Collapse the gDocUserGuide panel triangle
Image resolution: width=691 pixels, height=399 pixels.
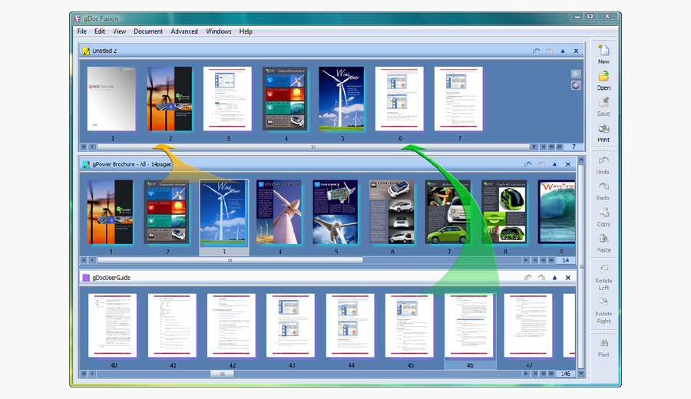(x=555, y=278)
